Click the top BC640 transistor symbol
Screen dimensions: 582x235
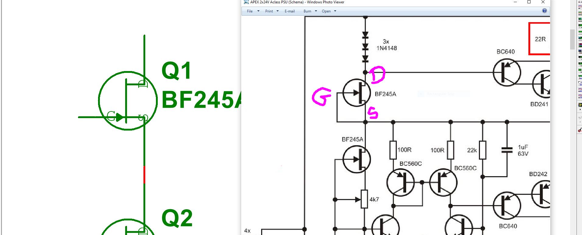[x=507, y=73]
